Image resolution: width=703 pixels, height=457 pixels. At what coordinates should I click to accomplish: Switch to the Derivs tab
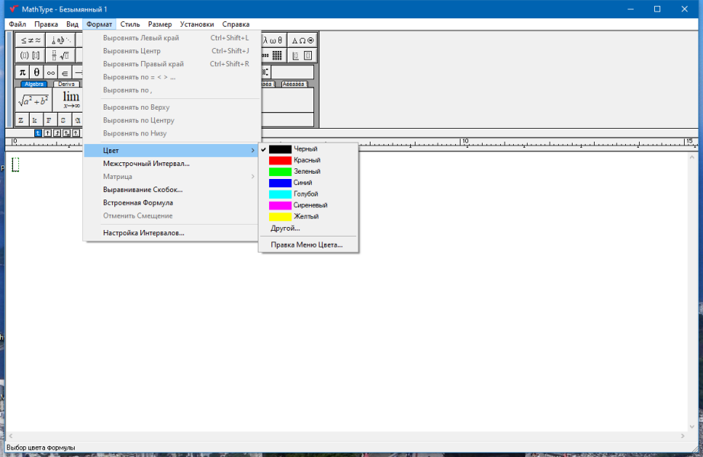click(66, 84)
